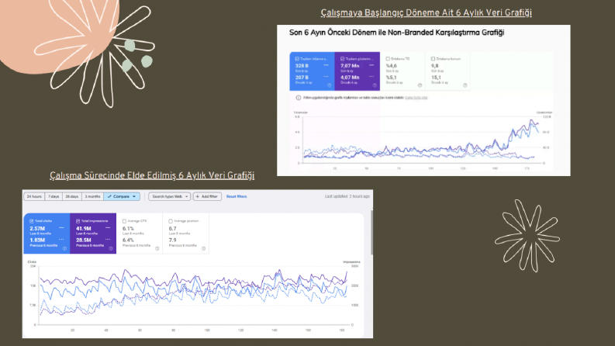Click solid line legend beside 41.9M impressions

tap(108, 228)
